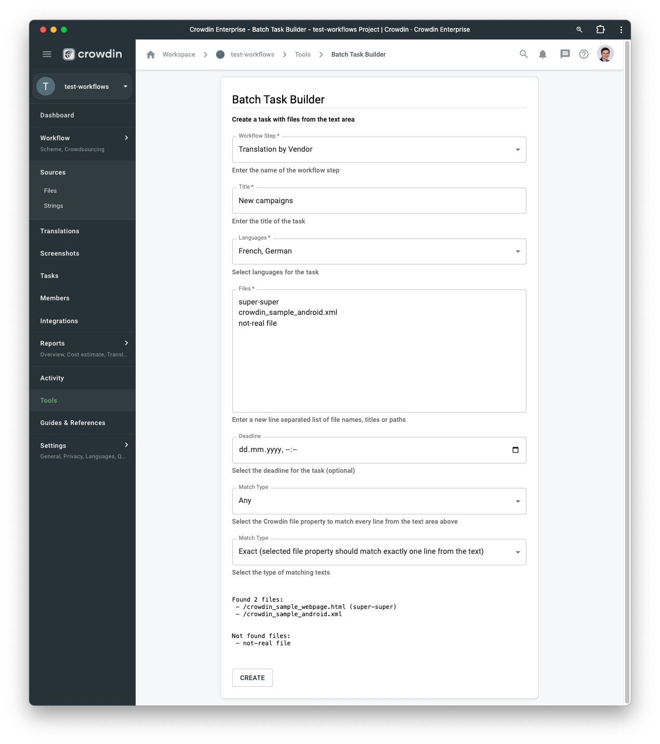The image size is (660, 744).
Task: Click the Title field with New campaigns
Action: (x=379, y=201)
